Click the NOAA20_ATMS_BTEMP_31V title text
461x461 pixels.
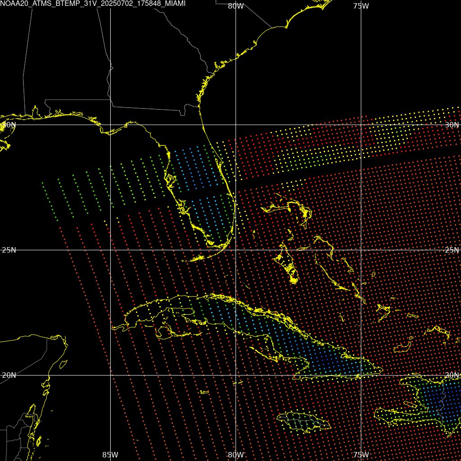(x=93, y=4)
